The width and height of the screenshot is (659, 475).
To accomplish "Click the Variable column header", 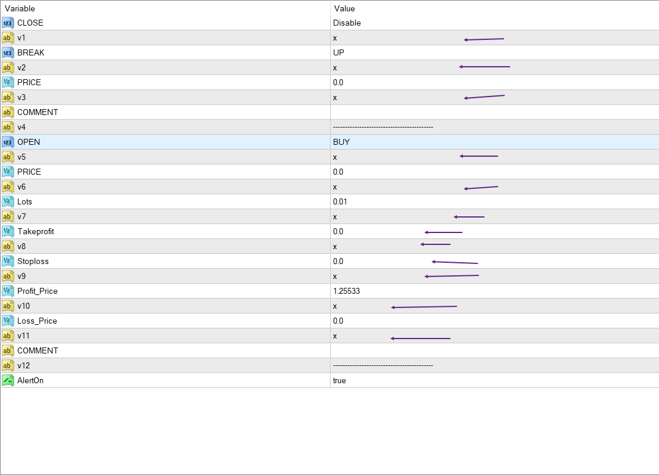I will click(x=20, y=8).
